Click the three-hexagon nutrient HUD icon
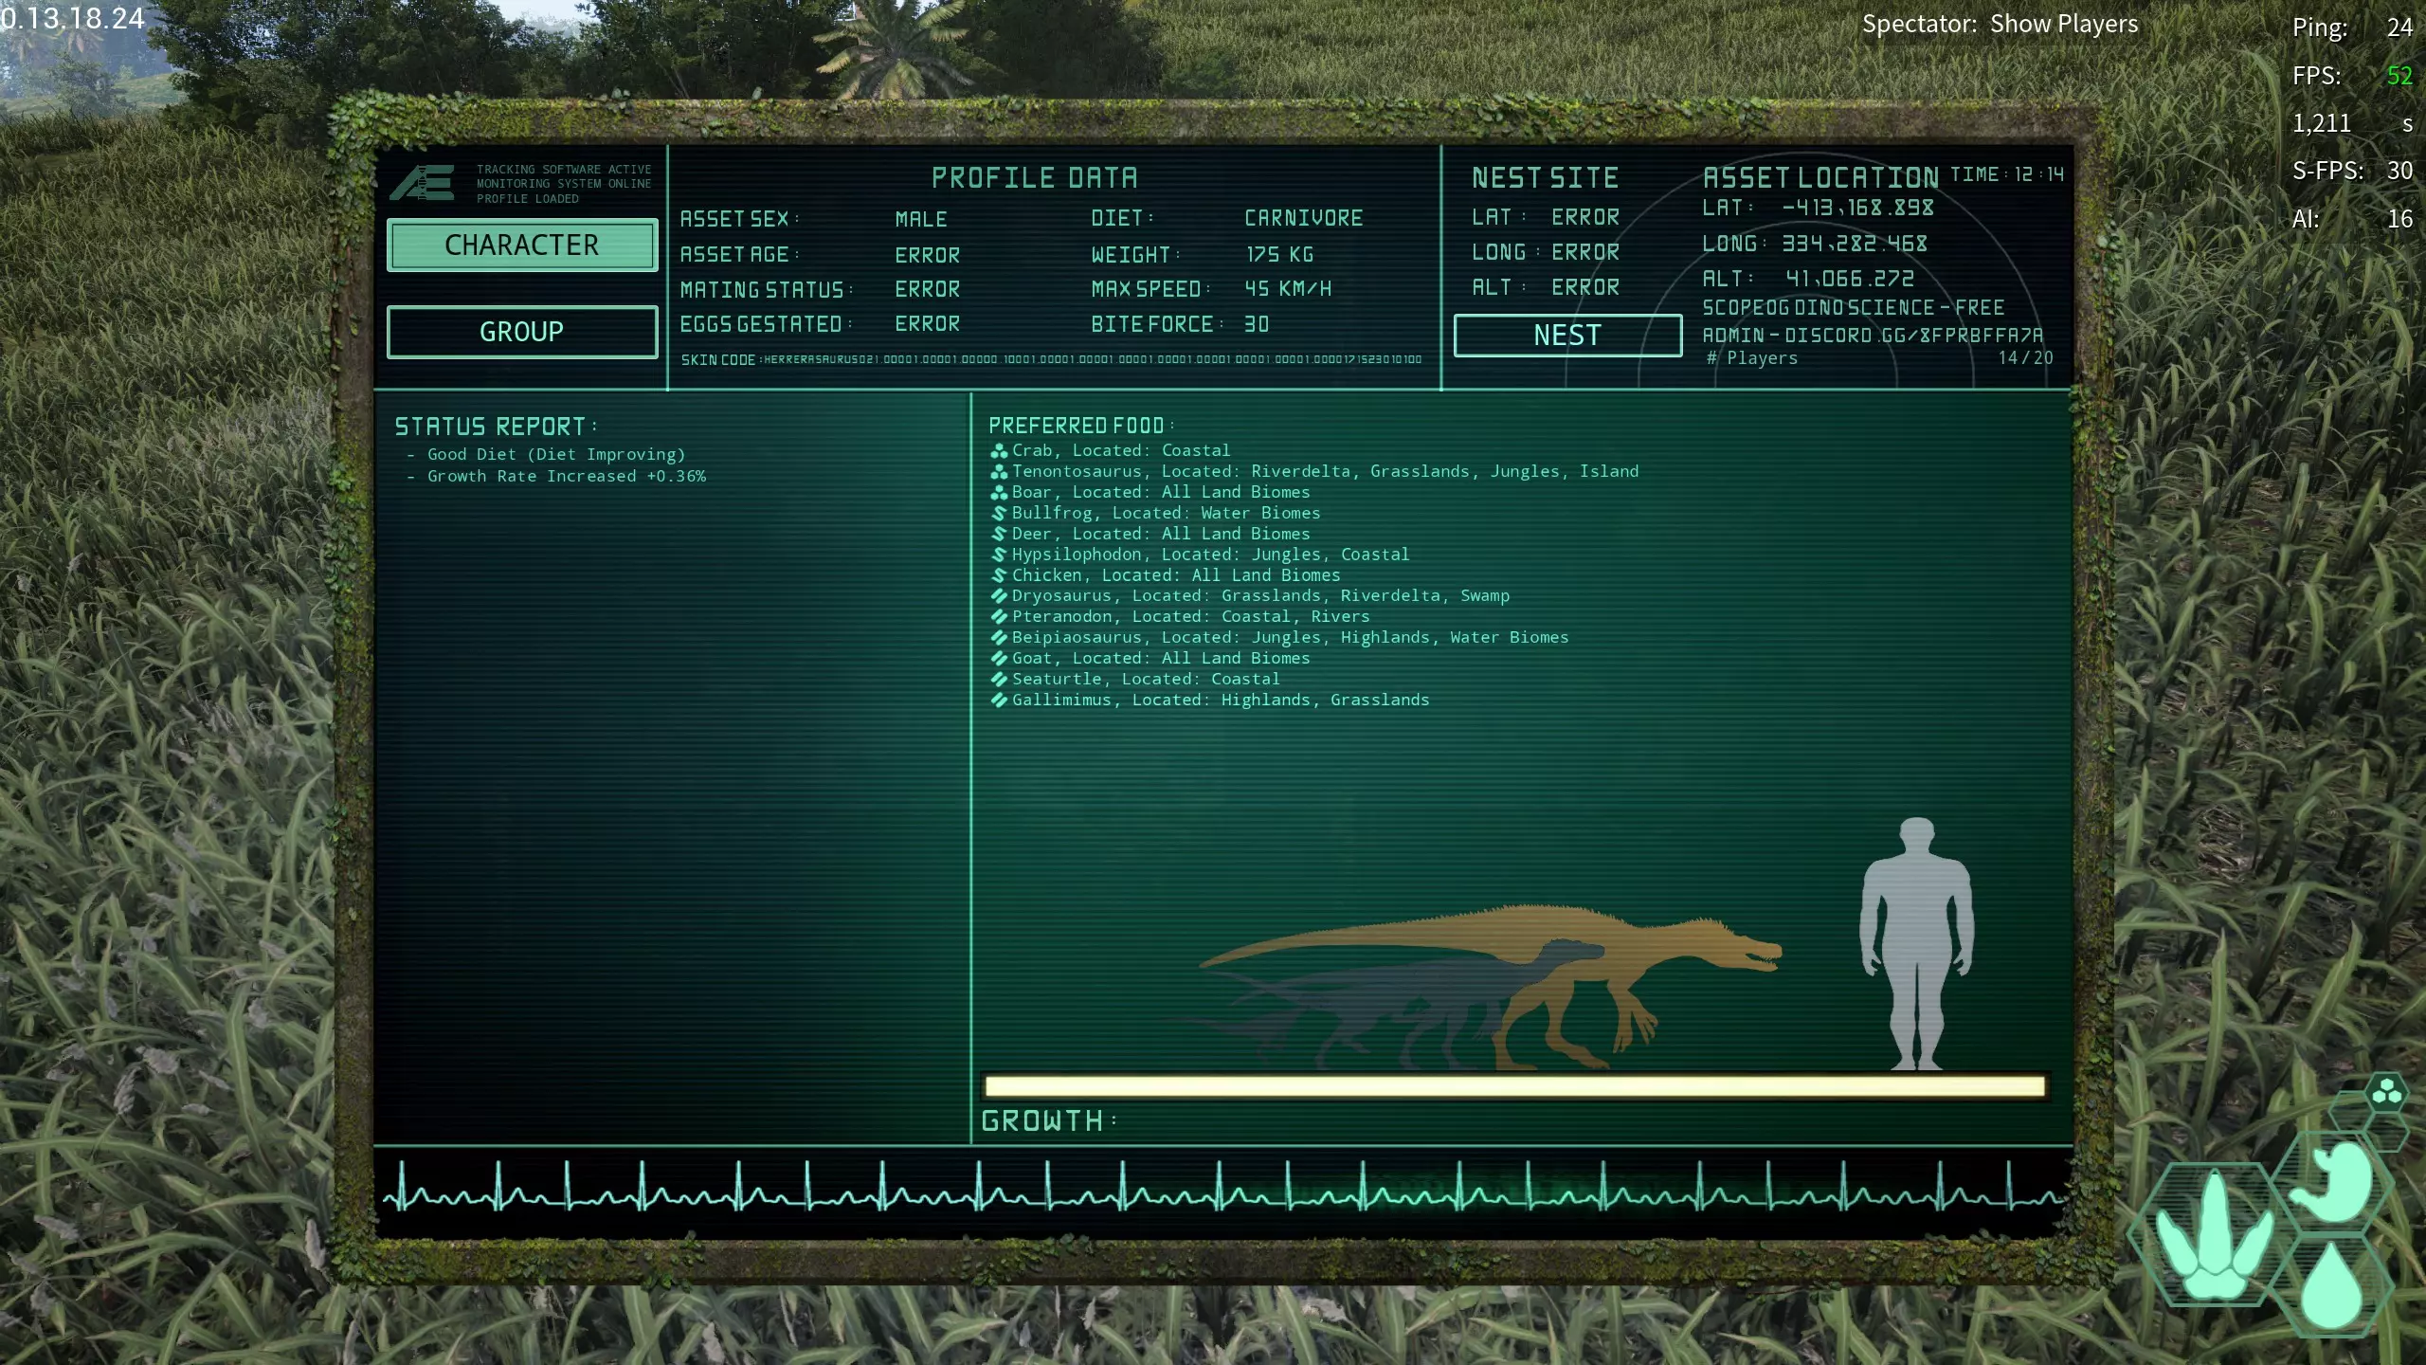The height and width of the screenshot is (1365, 2426). click(x=2386, y=1092)
